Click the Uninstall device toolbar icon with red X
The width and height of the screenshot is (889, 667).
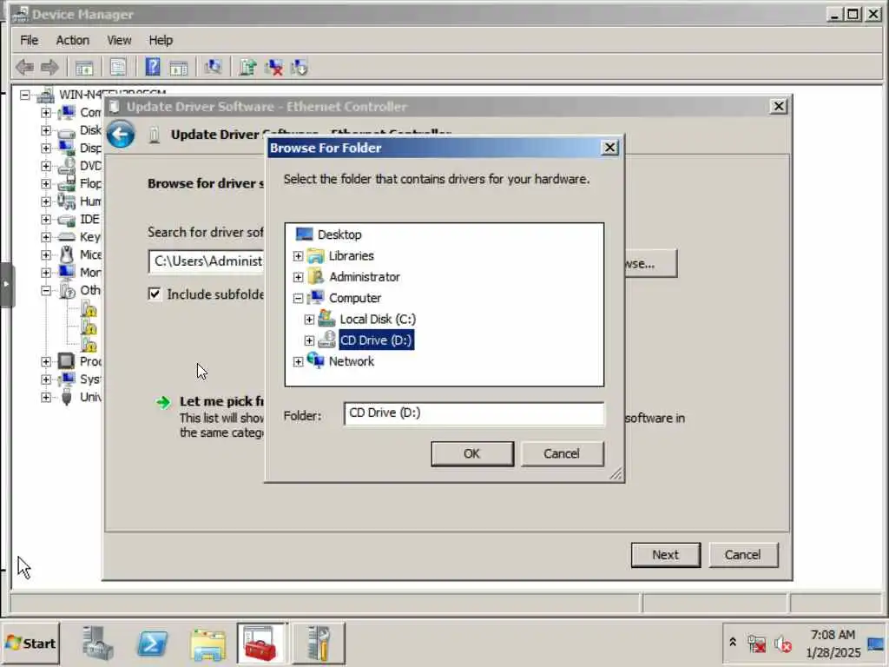coord(273,67)
